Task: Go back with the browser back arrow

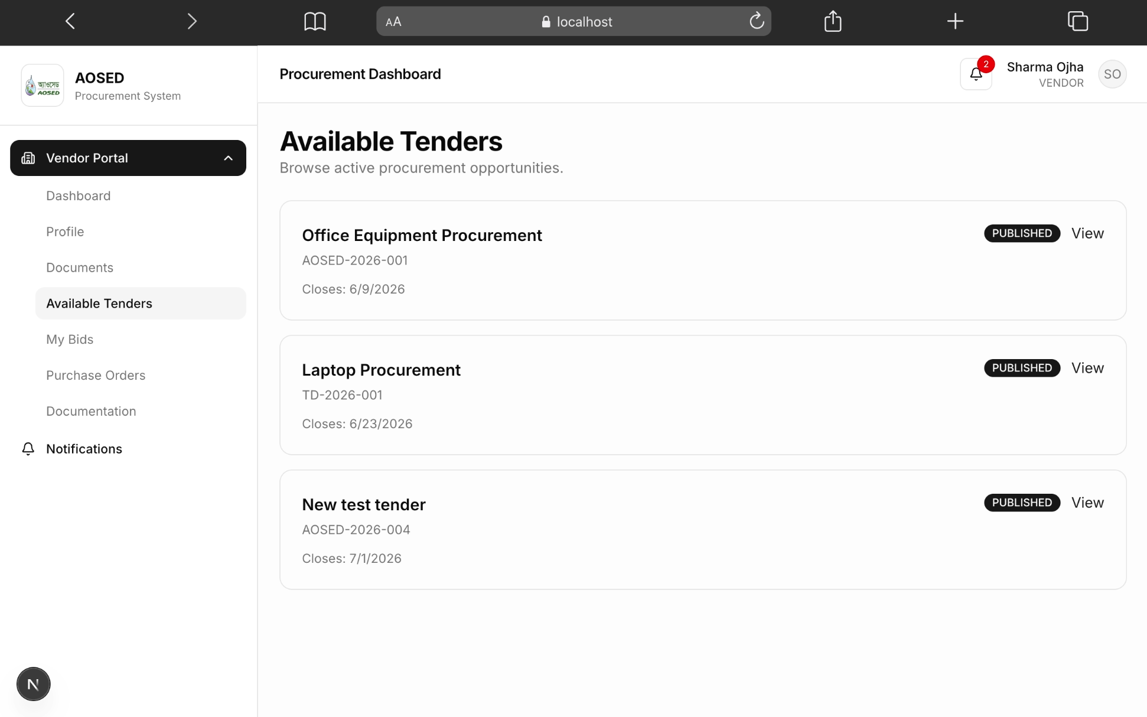Action: 70,22
